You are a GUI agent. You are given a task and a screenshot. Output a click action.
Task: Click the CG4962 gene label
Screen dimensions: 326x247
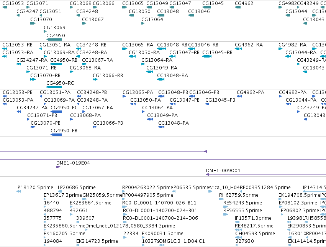[244, 3]
